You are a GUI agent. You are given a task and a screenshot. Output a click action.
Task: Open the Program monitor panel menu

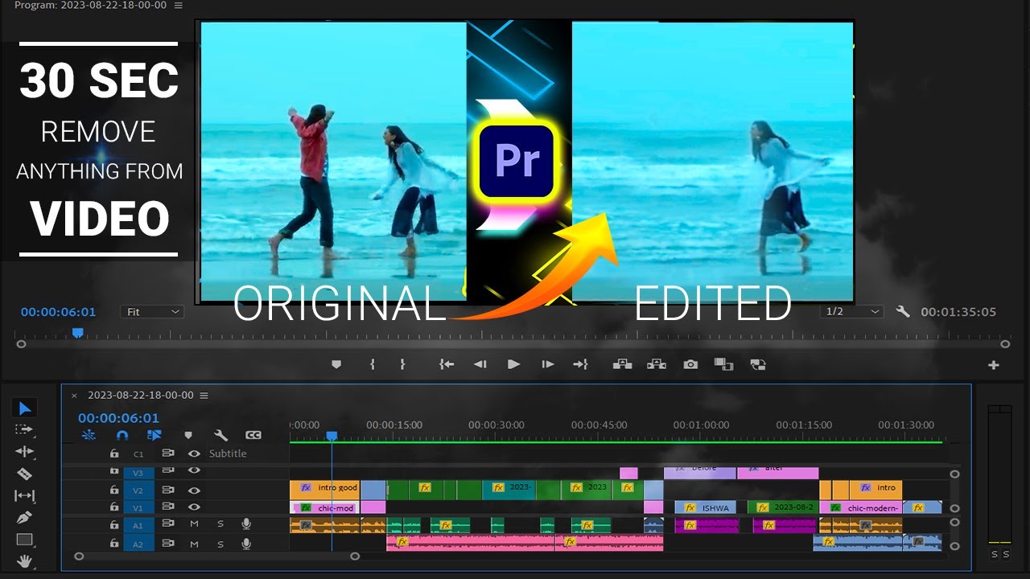click(178, 6)
